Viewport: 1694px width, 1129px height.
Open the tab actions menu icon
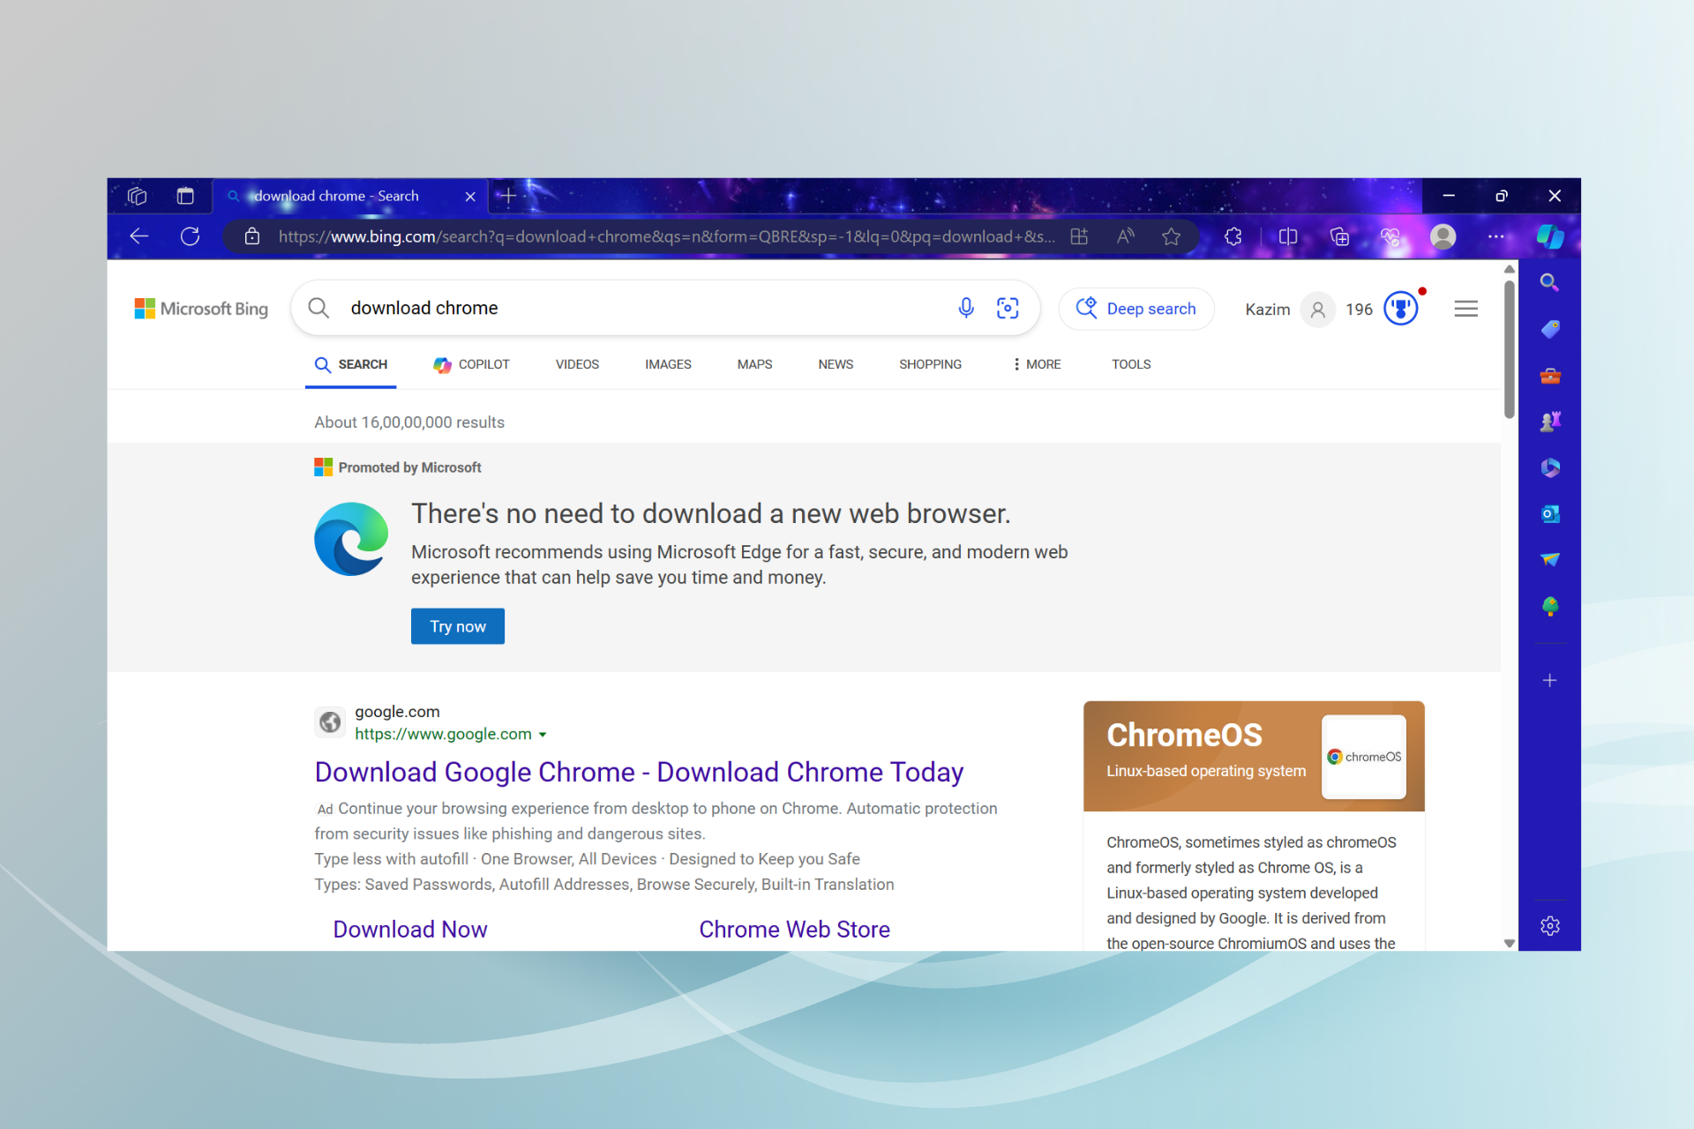(185, 196)
